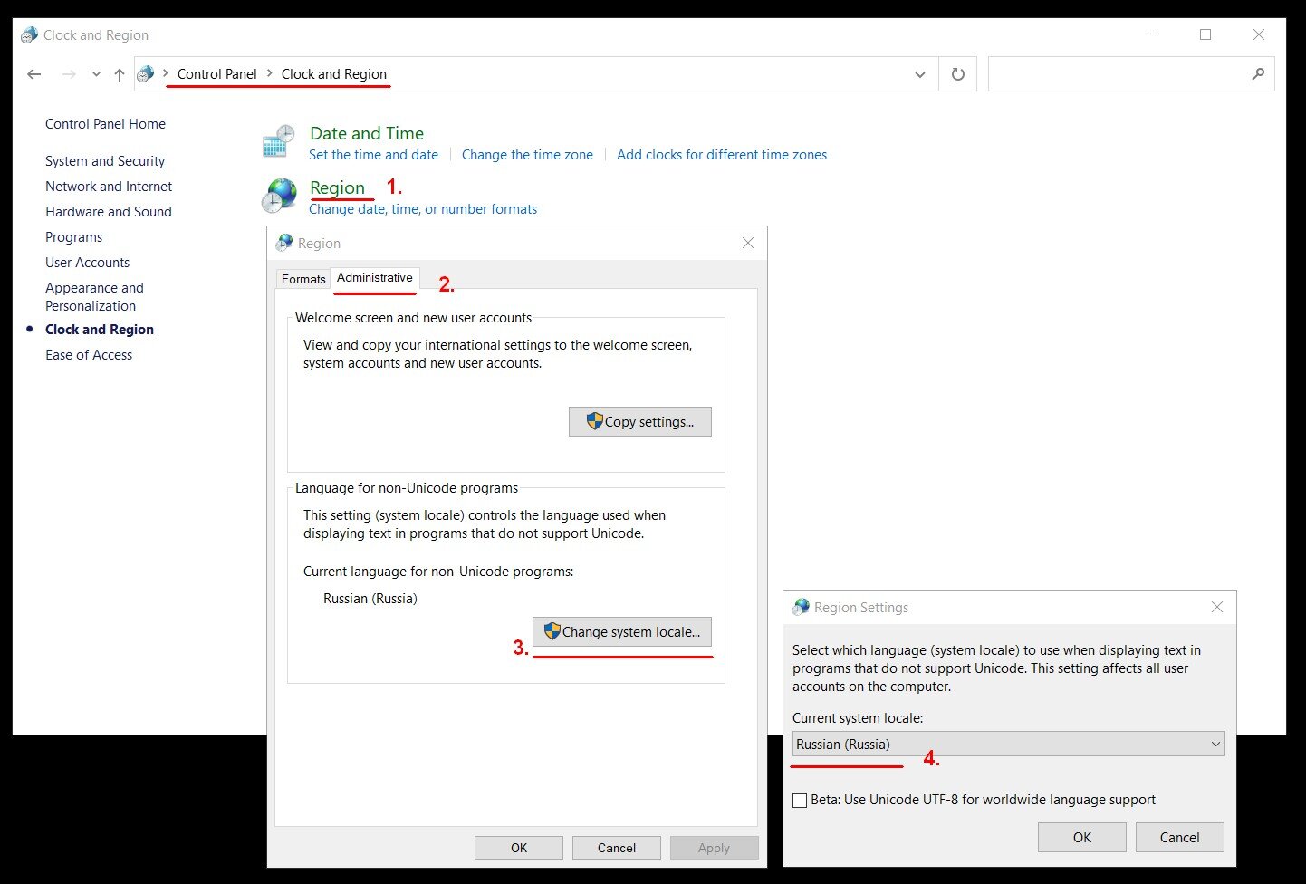Open Ease of Access category
The image size is (1306, 884).
click(x=89, y=355)
